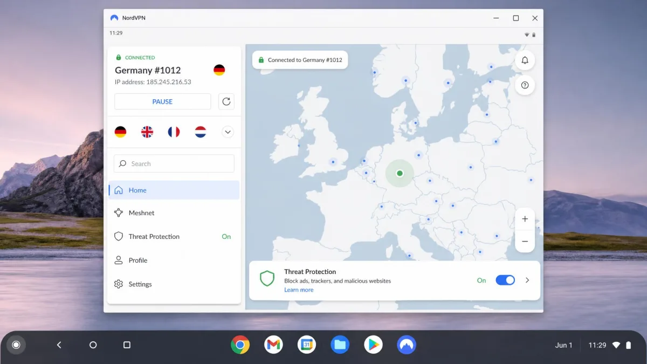This screenshot has height=364, width=647.
Task: Click the shield icon in Threat Protection card
Action: pos(267,279)
